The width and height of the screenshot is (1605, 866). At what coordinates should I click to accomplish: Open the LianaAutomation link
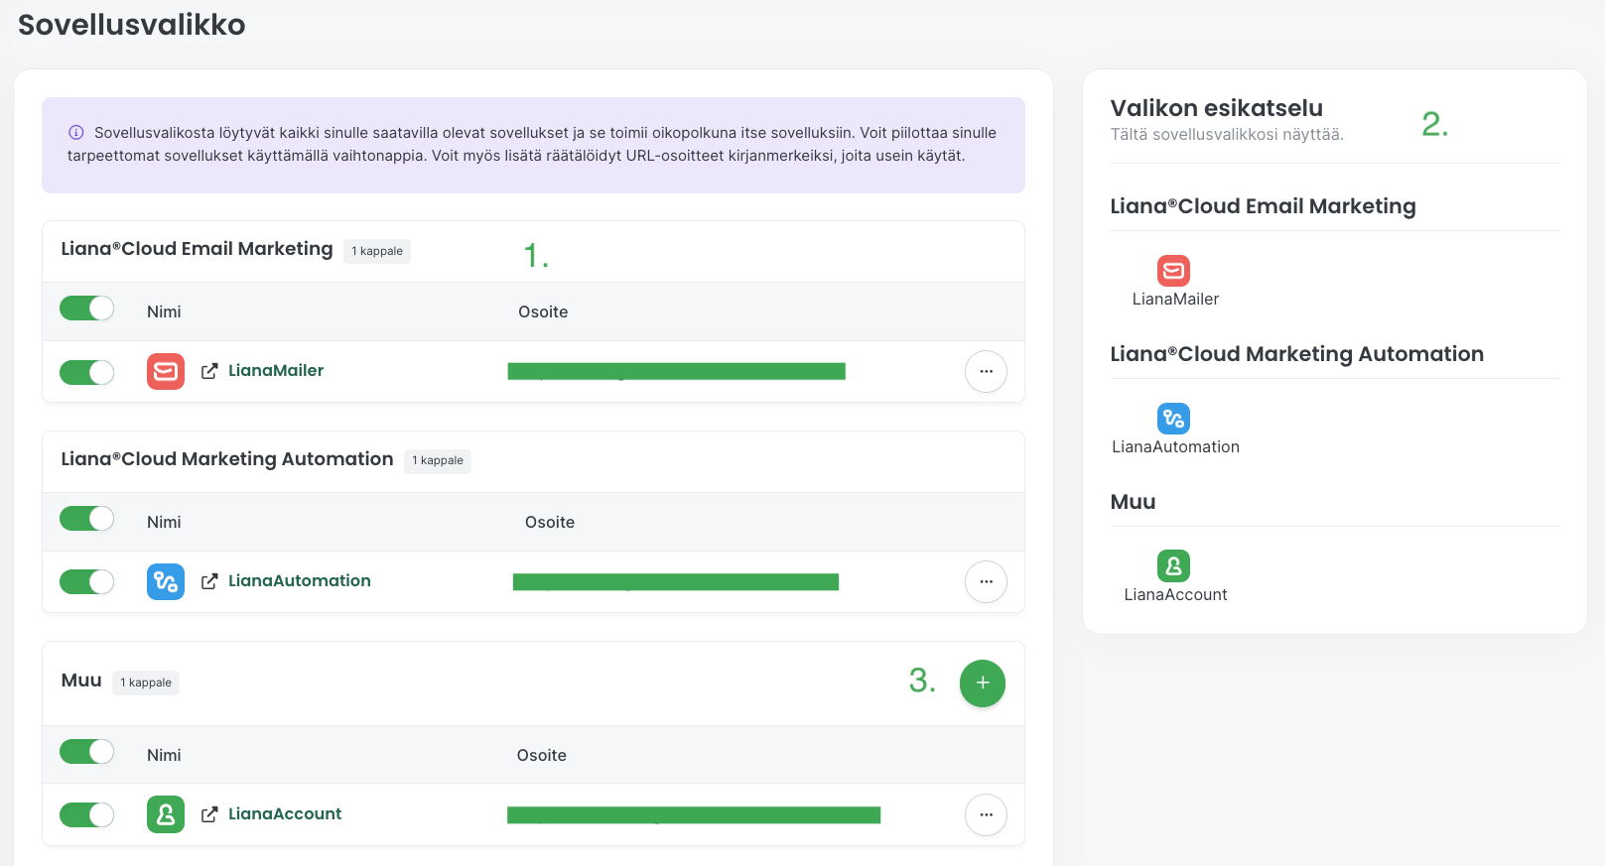tap(300, 581)
